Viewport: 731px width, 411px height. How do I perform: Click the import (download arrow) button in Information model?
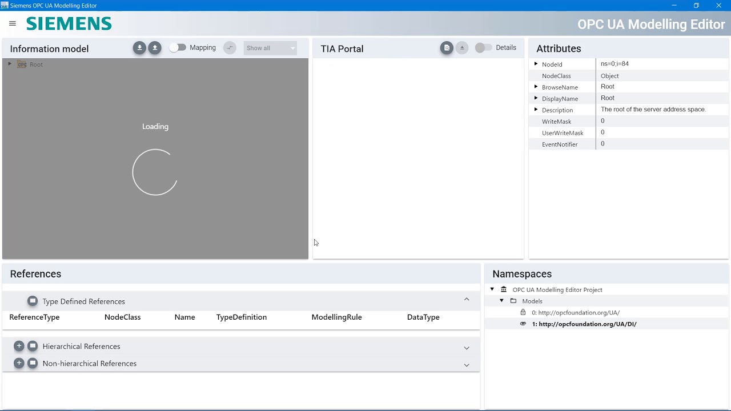[139, 48]
